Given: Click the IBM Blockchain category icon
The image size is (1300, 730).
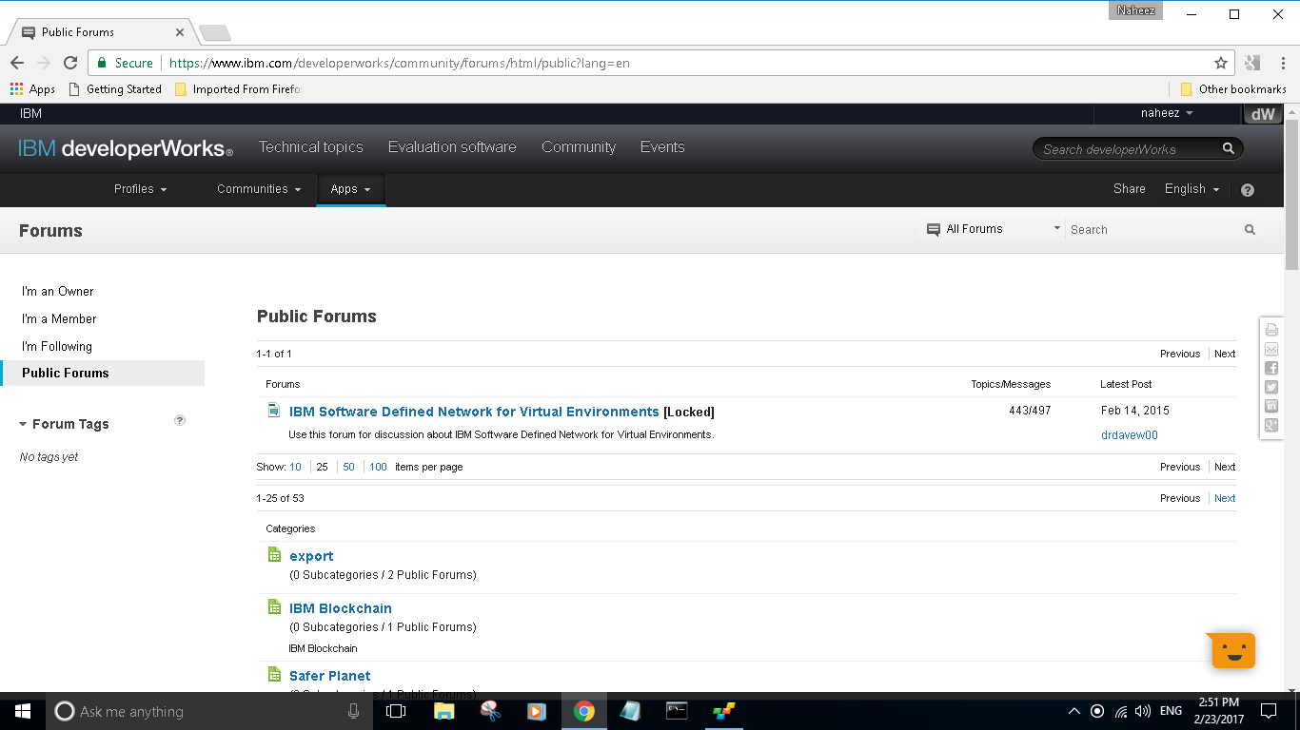Looking at the screenshot, I should 274,607.
